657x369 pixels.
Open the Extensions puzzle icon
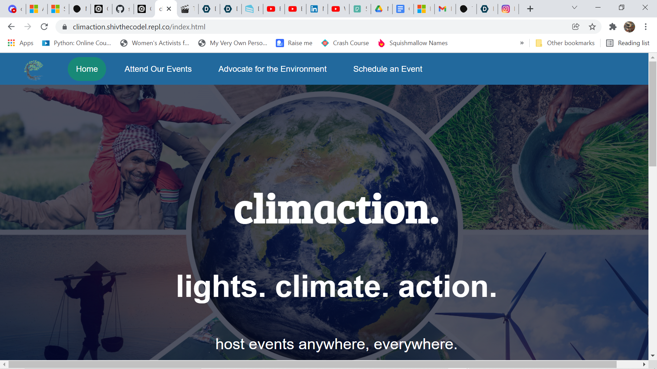pos(613,27)
